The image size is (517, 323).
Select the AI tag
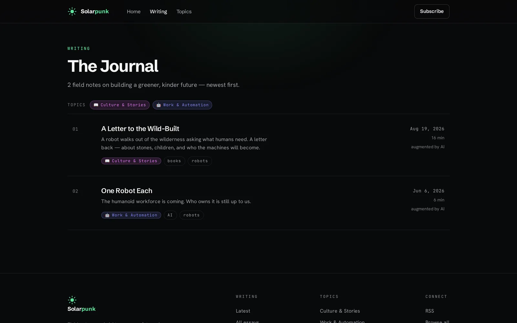pyautogui.click(x=170, y=215)
